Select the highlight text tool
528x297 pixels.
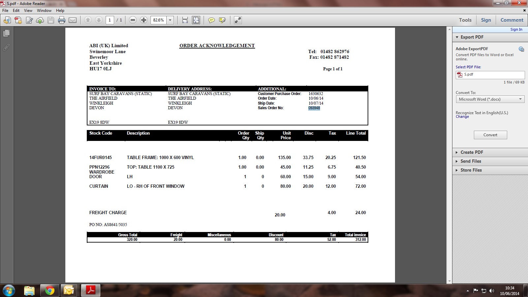pos(222,20)
